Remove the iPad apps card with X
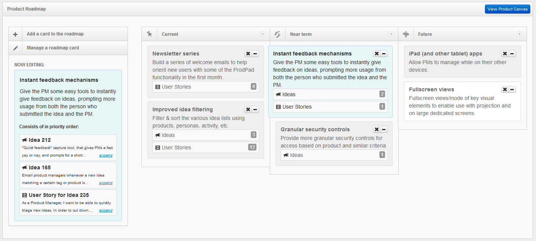 pyautogui.click(x=505, y=54)
